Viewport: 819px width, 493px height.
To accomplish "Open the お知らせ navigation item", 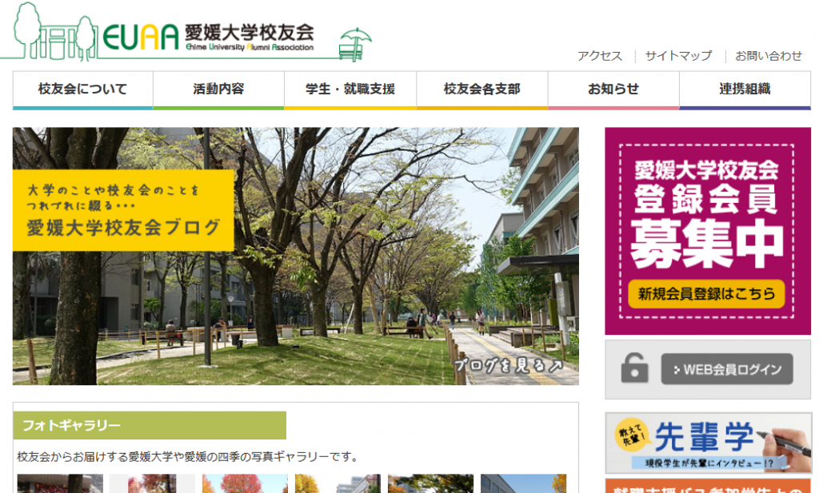I will tap(613, 89).
